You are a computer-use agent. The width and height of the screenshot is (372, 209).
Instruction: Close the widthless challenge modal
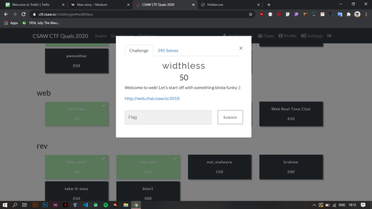coord(241,48)
